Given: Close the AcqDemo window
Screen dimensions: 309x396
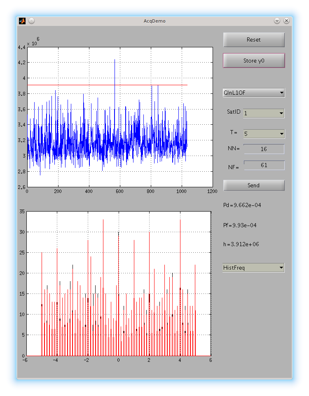Looking at the screenshot, I should click(286, 21).
